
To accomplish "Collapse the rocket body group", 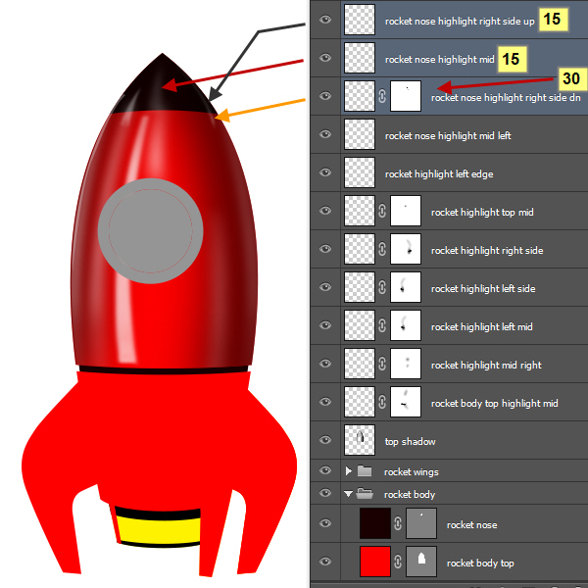I will coord(349,494).
